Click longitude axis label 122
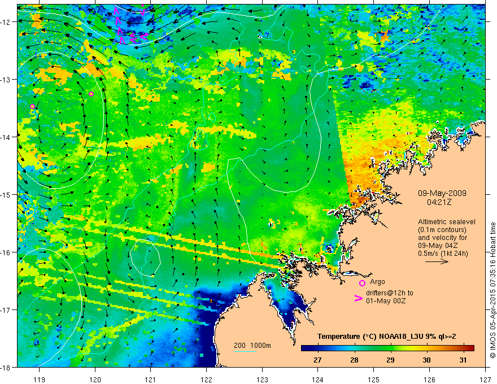Viewport: 497px width, 384px height. tap(206, 379)
